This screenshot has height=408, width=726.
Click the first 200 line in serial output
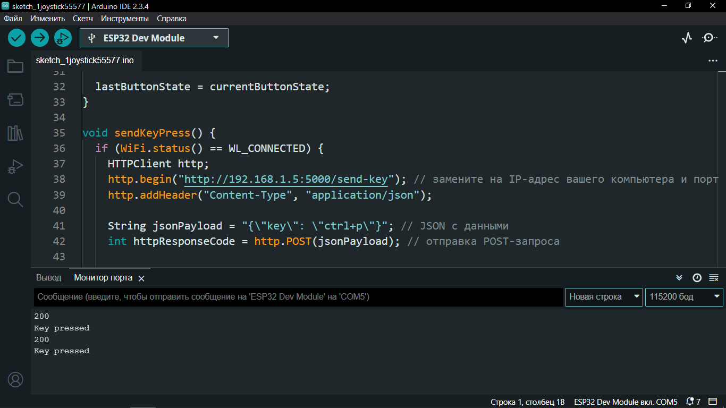coord(41,316)
